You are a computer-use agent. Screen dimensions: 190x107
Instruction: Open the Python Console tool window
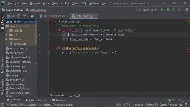click(x=36, y=100)
